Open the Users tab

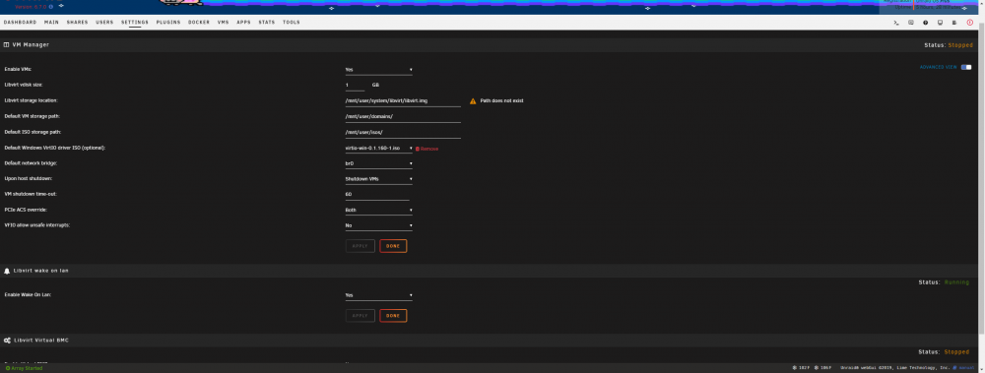tap(104, 22)
